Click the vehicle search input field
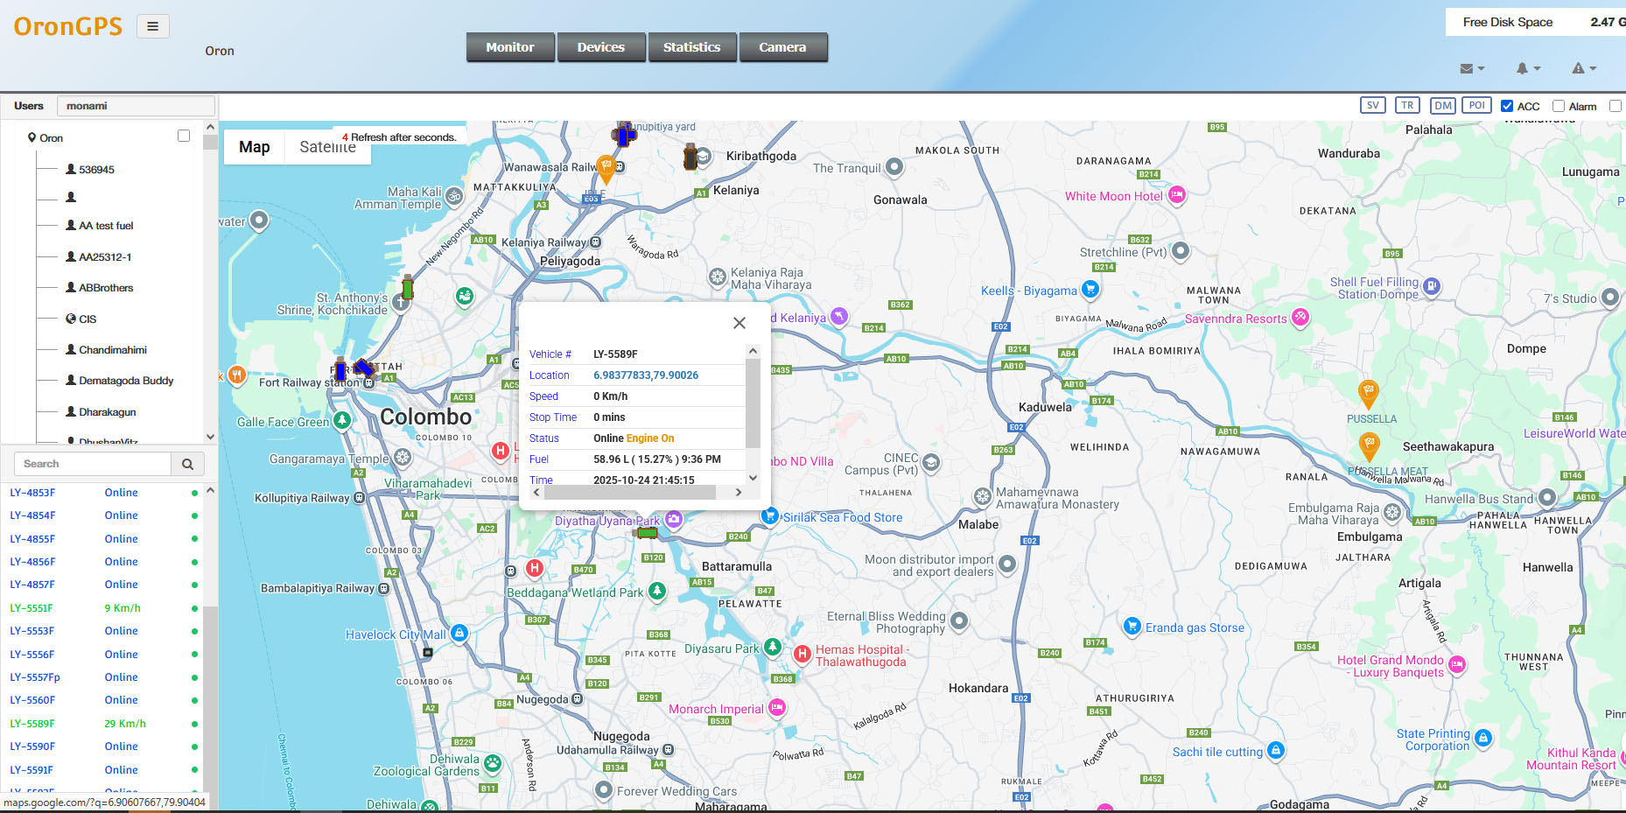Image resolution: width=1626 pixels, height=813 pixels. [92, 463]
